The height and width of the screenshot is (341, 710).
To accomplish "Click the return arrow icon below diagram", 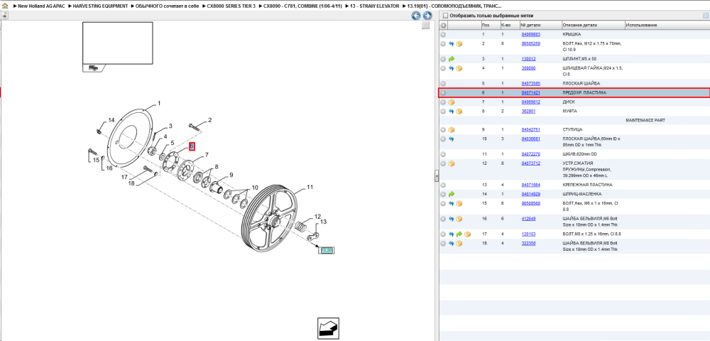I will [x=328, y=328].
